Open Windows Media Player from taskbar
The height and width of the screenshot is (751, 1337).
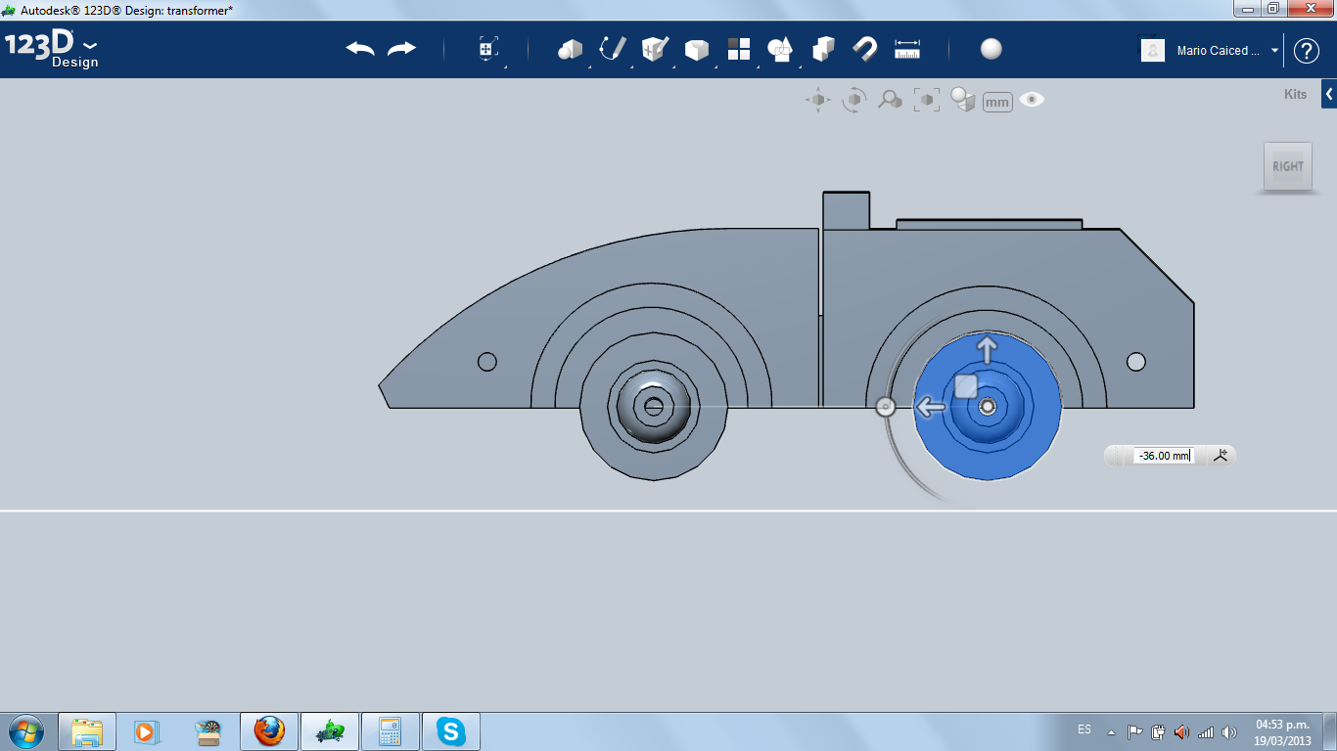(146, 731)
